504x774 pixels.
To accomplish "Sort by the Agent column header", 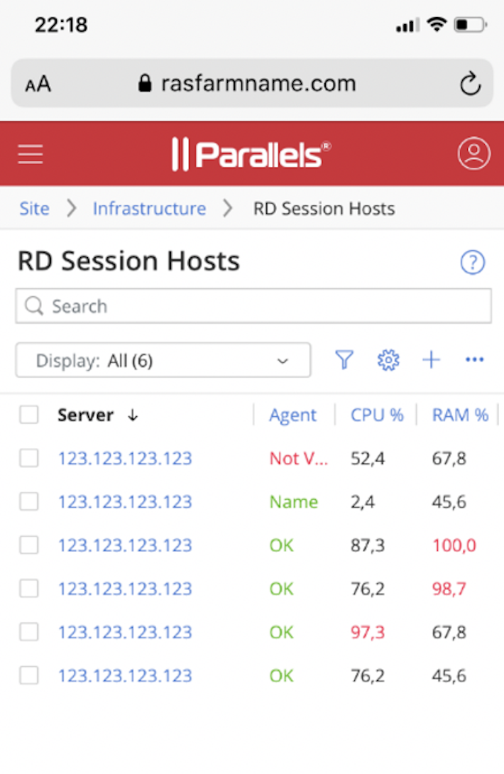I will (x=292, y=415).
